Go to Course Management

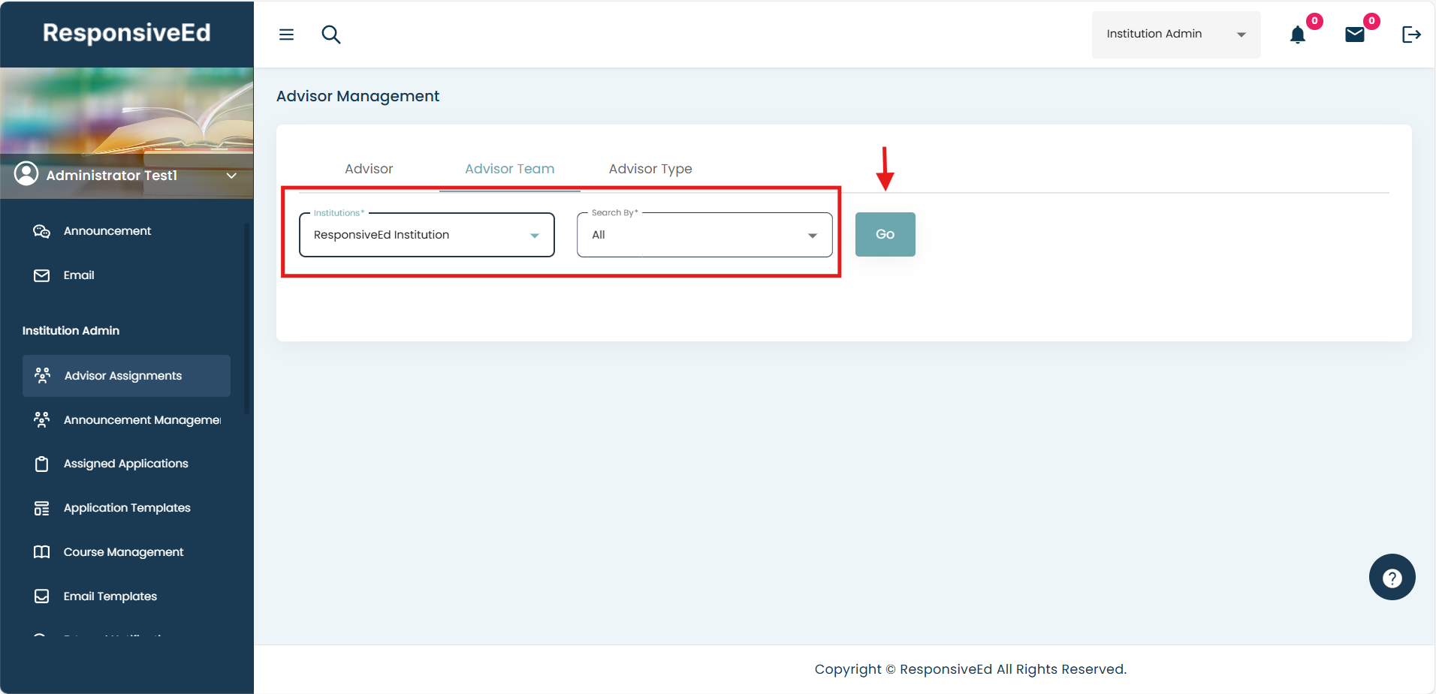123,552
